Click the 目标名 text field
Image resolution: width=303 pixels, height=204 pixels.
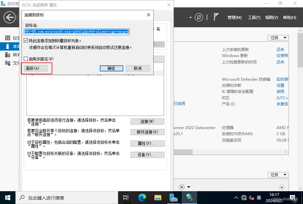[76, 32]
